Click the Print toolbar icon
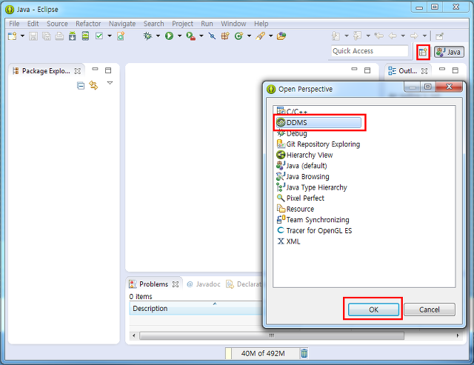Viewport: 474px width, 365px height. 59,36
